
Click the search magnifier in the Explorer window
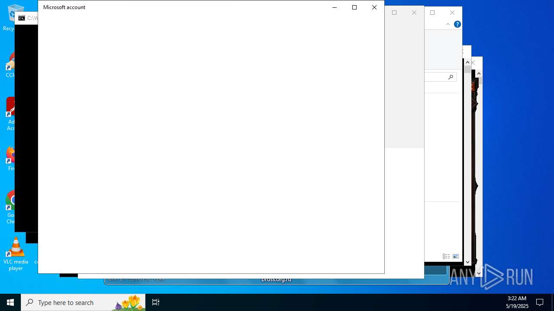pos(451,77)
